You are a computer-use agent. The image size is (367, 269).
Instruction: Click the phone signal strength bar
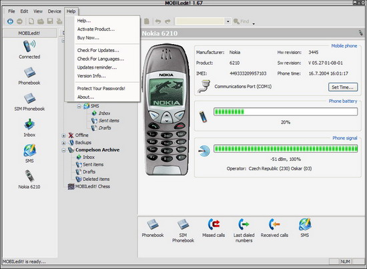[x=286, y=149]
